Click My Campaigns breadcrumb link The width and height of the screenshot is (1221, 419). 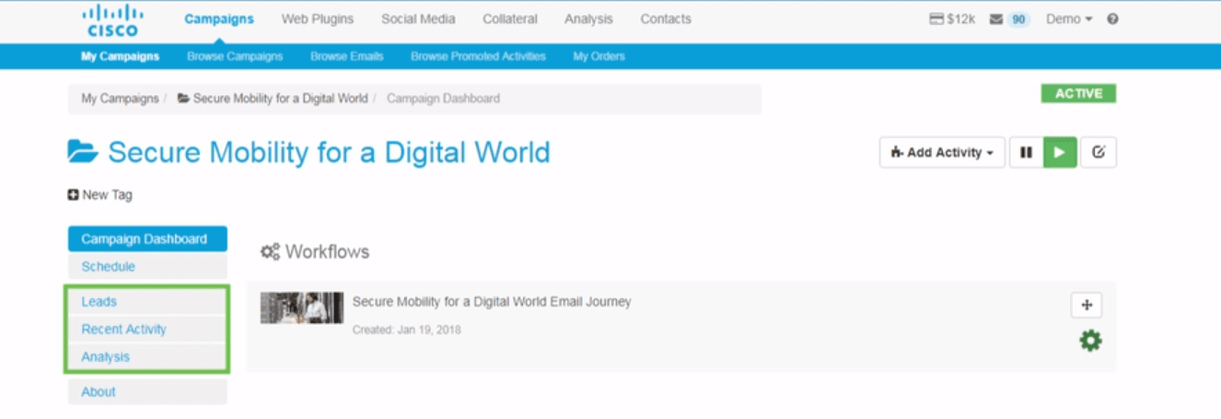[120, 99]
